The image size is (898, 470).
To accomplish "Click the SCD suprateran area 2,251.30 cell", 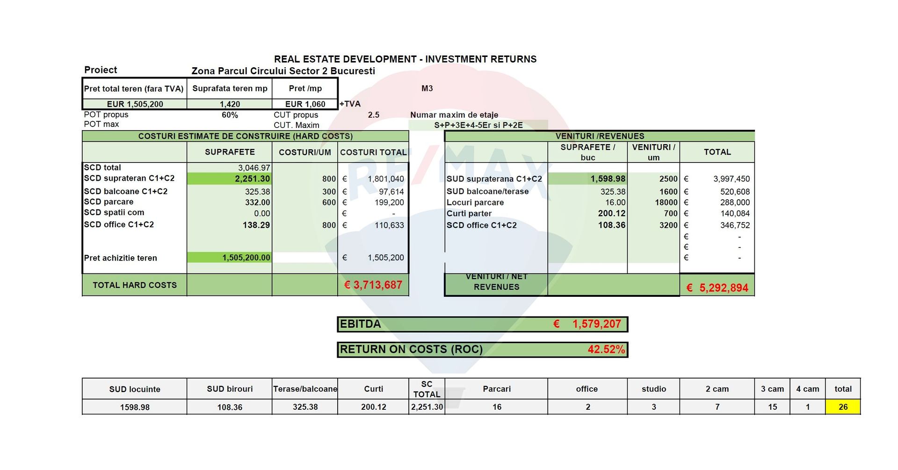I will pos(230,179).
